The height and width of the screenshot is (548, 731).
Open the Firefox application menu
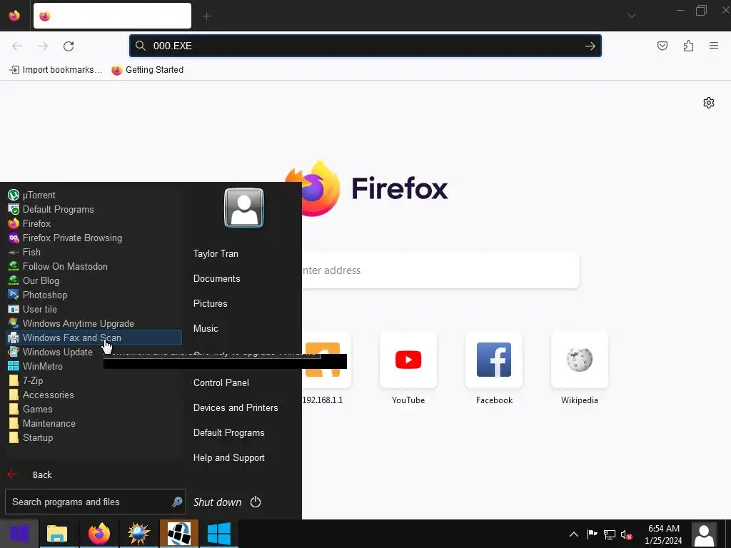(x=714, y=46)
